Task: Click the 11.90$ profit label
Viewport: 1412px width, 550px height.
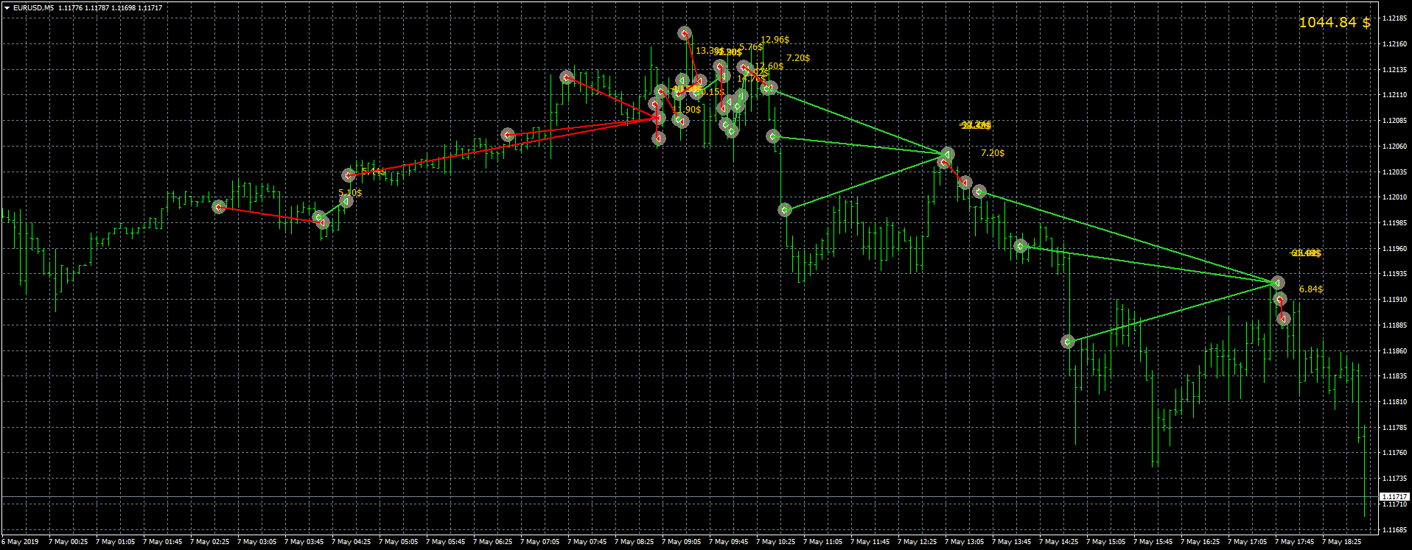Action: (x=687, y=110)
